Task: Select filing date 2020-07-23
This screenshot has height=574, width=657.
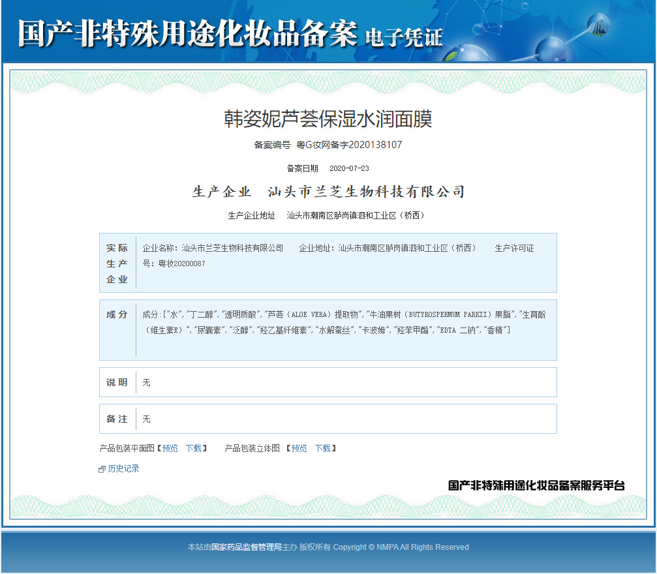Action: (x=349, y=168)
